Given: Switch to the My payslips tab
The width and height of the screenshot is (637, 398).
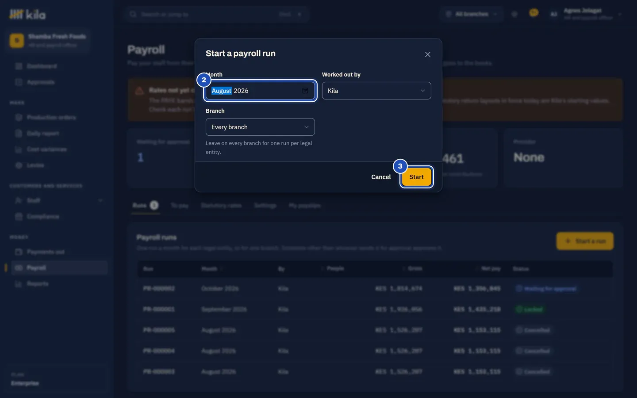Looking at the screenshot, I should coord(305,206).
